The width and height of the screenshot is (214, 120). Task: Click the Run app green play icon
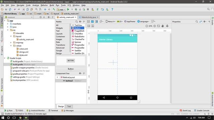(68, 9)
